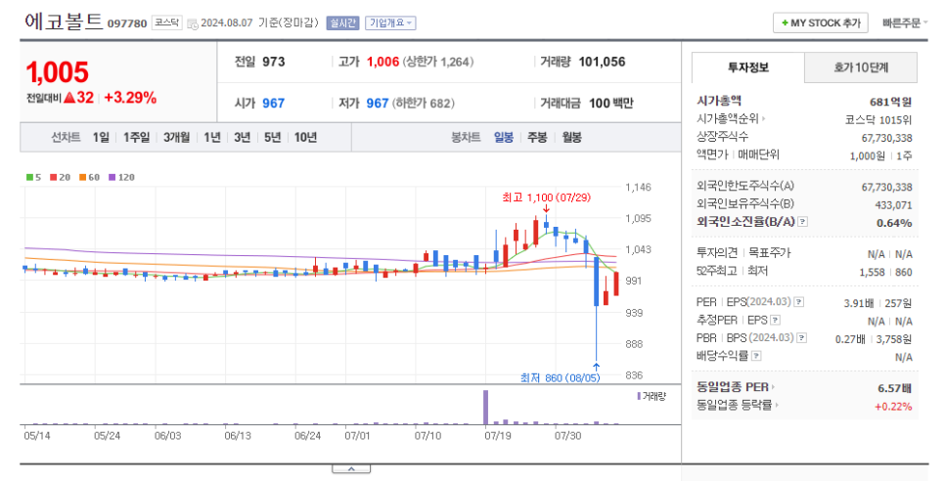Select 1일 line chart period

(101, 137)
